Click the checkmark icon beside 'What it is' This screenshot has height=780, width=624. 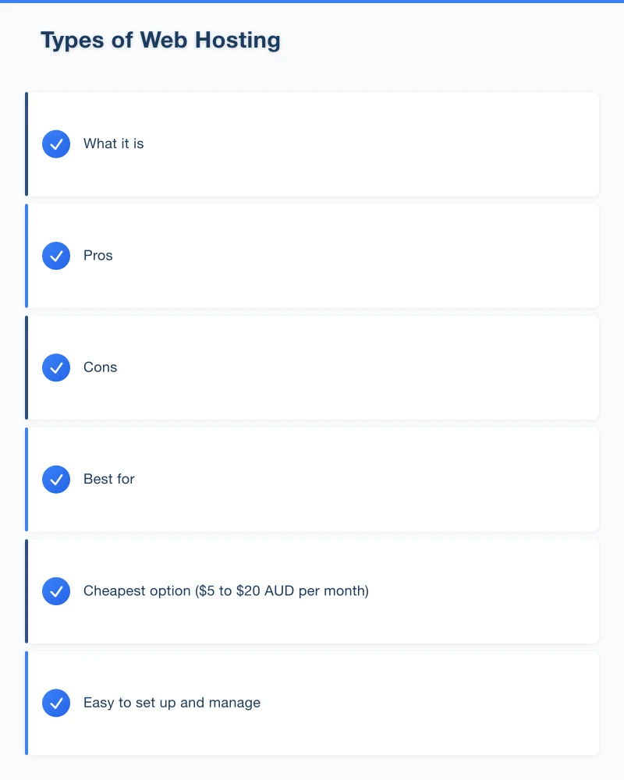[x=56, y=144]
